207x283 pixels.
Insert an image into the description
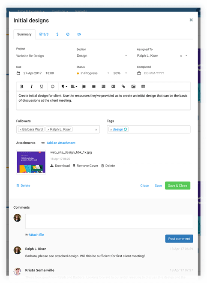coord(133,87)
